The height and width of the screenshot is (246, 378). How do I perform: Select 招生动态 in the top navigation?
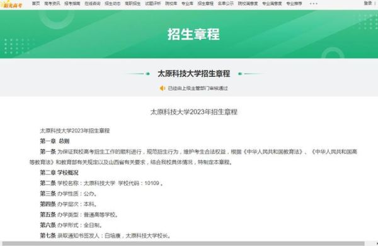point(113,3)
